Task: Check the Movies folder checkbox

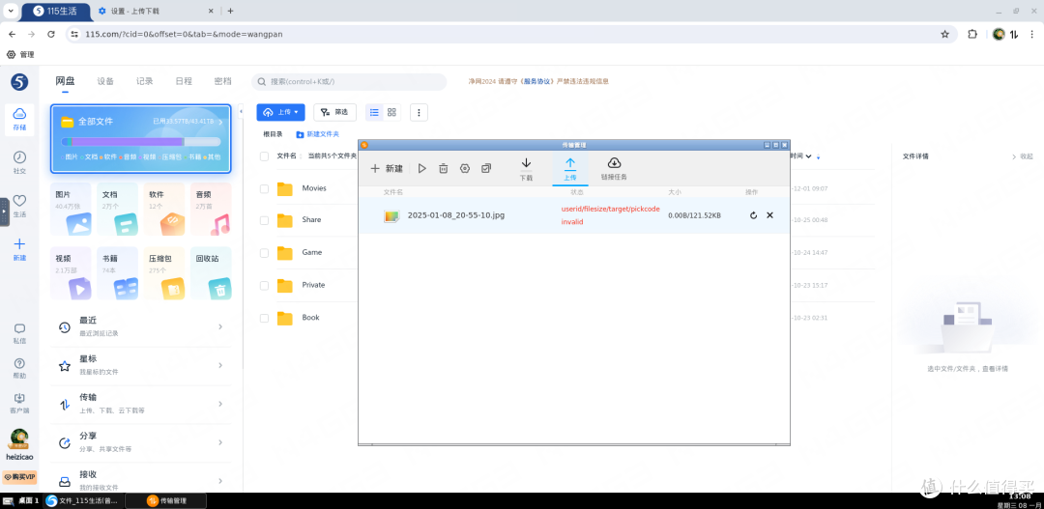Action: click(x=265, y=188)
